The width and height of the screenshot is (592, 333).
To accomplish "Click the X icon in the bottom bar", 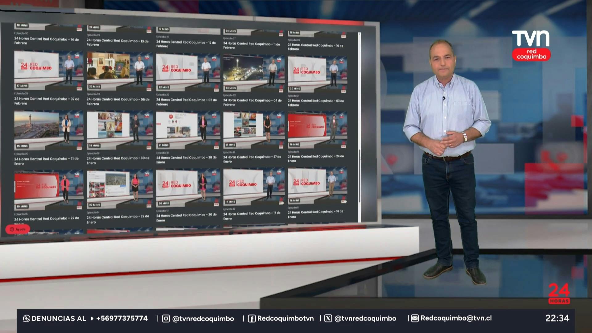I will [x=328, y=319].
